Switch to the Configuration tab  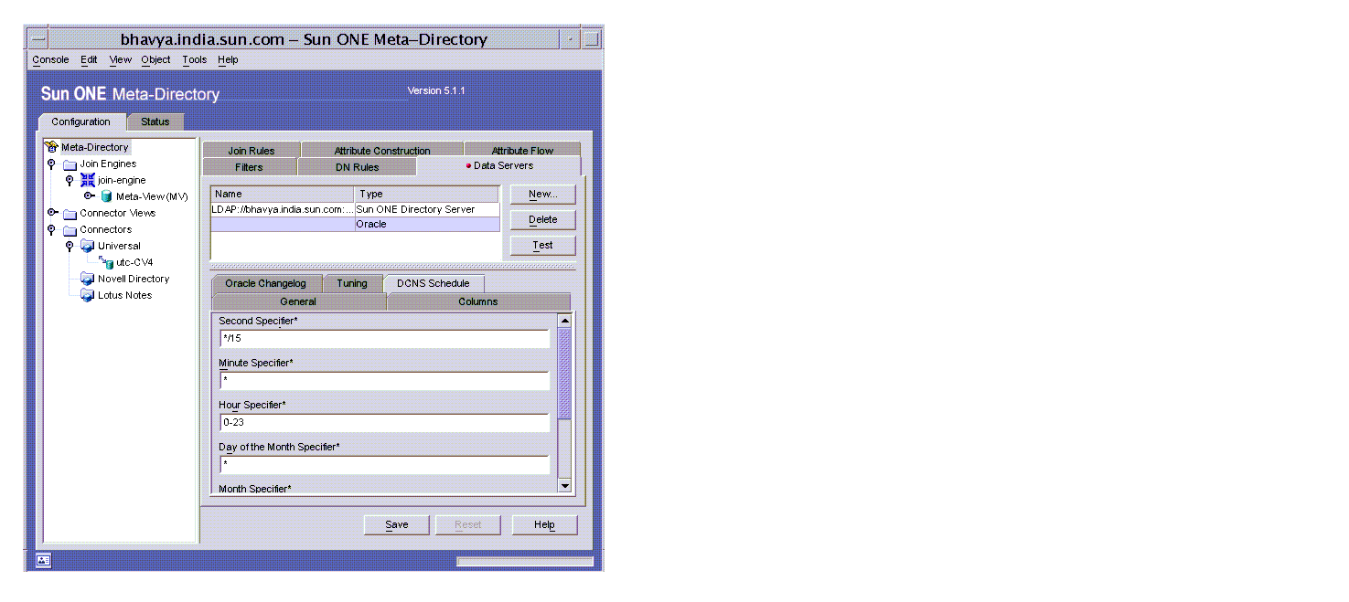click(x=80, y=122)
